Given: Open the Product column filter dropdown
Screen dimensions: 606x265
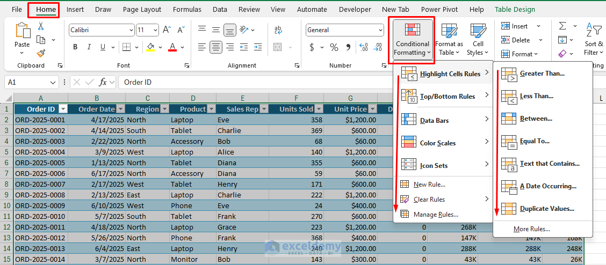Looking at the screenshot, I should [212, 109].
